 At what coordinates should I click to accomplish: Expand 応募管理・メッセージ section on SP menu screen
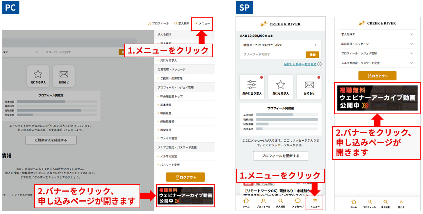click(x=377, y=44)
